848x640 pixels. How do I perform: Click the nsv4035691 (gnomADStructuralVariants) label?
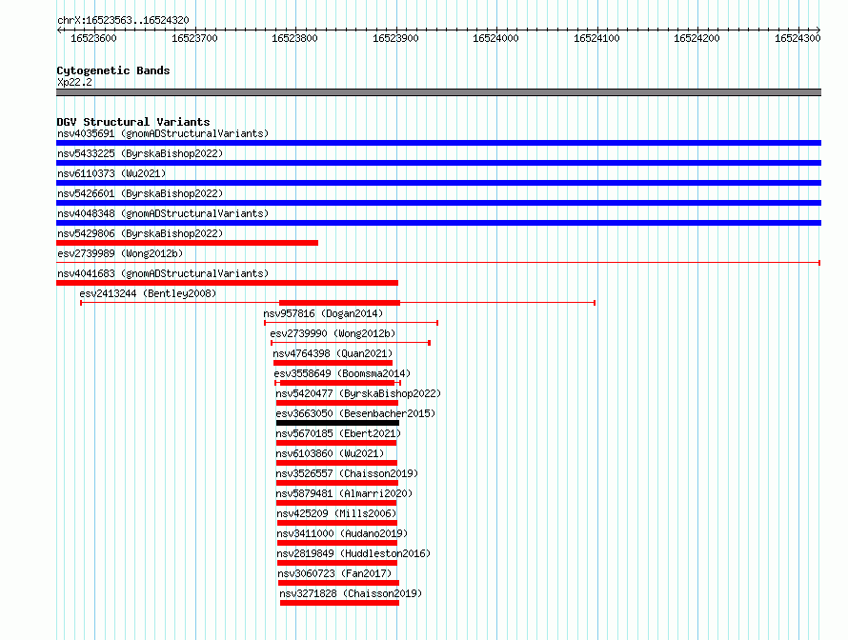click(163, 133)
